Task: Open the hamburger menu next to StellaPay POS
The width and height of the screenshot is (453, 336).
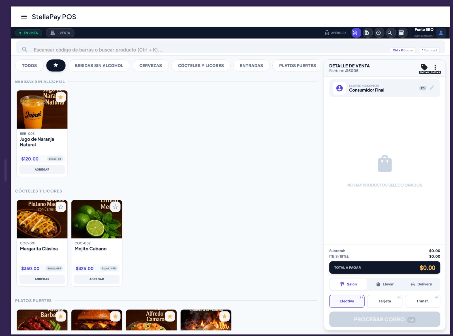Action: pyautogui.click(x=24, y=17)
